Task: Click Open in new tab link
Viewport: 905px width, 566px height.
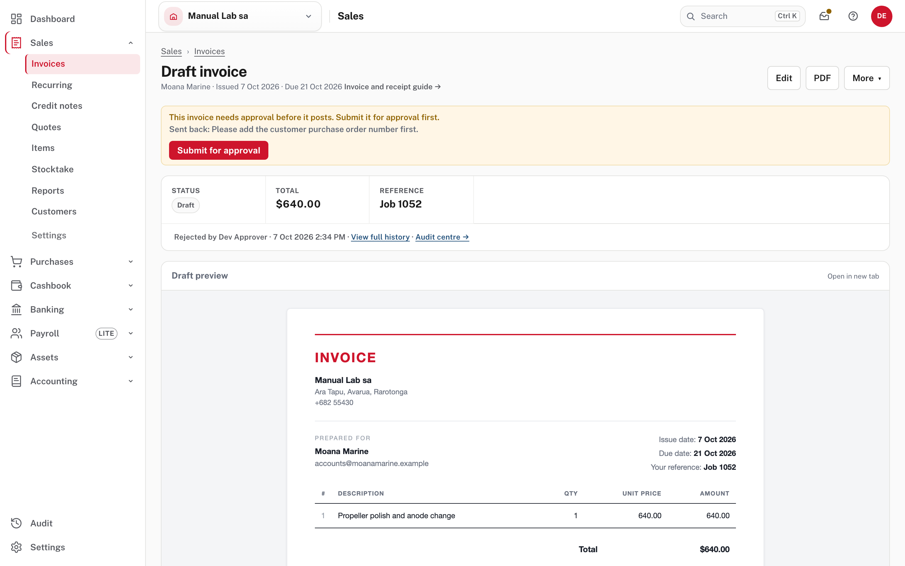Action: 853,276
